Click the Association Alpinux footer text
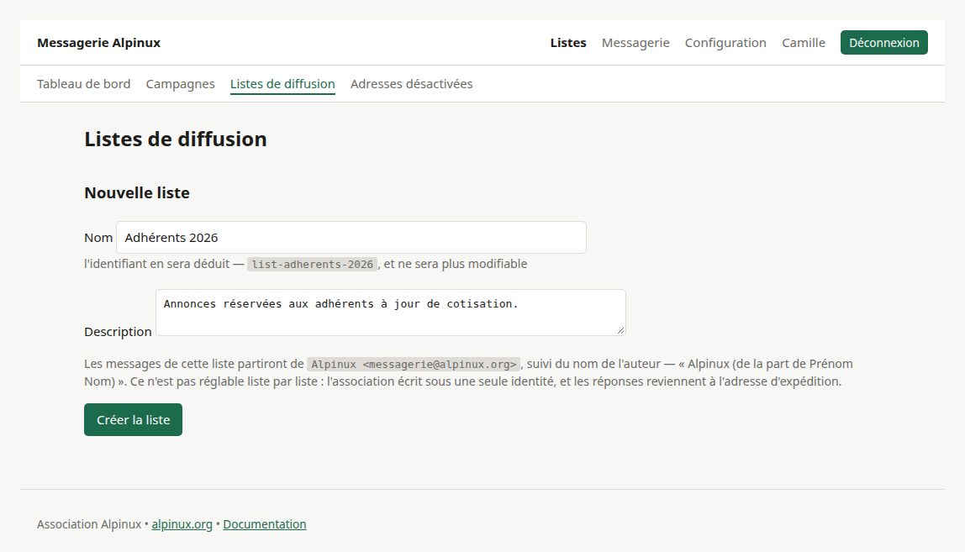 [89, 524]
